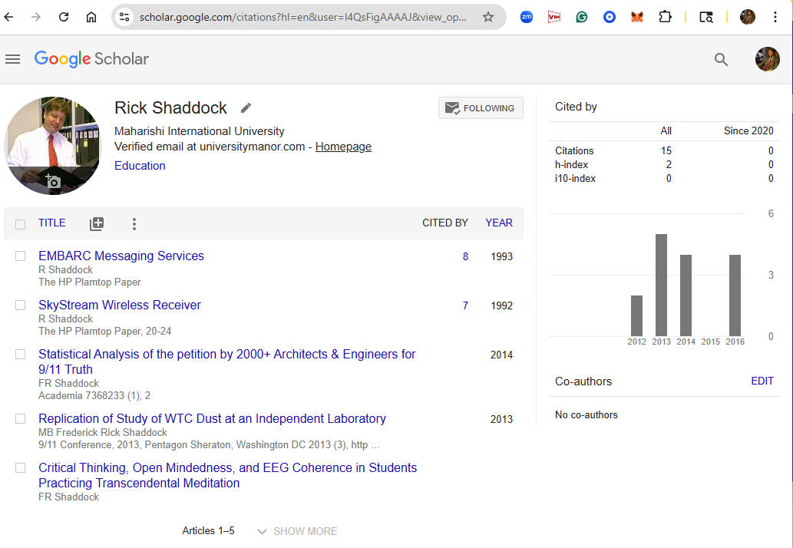Open the three-dot more options menu in table header
The image size is (793, 548).
[x=134, y=224]
